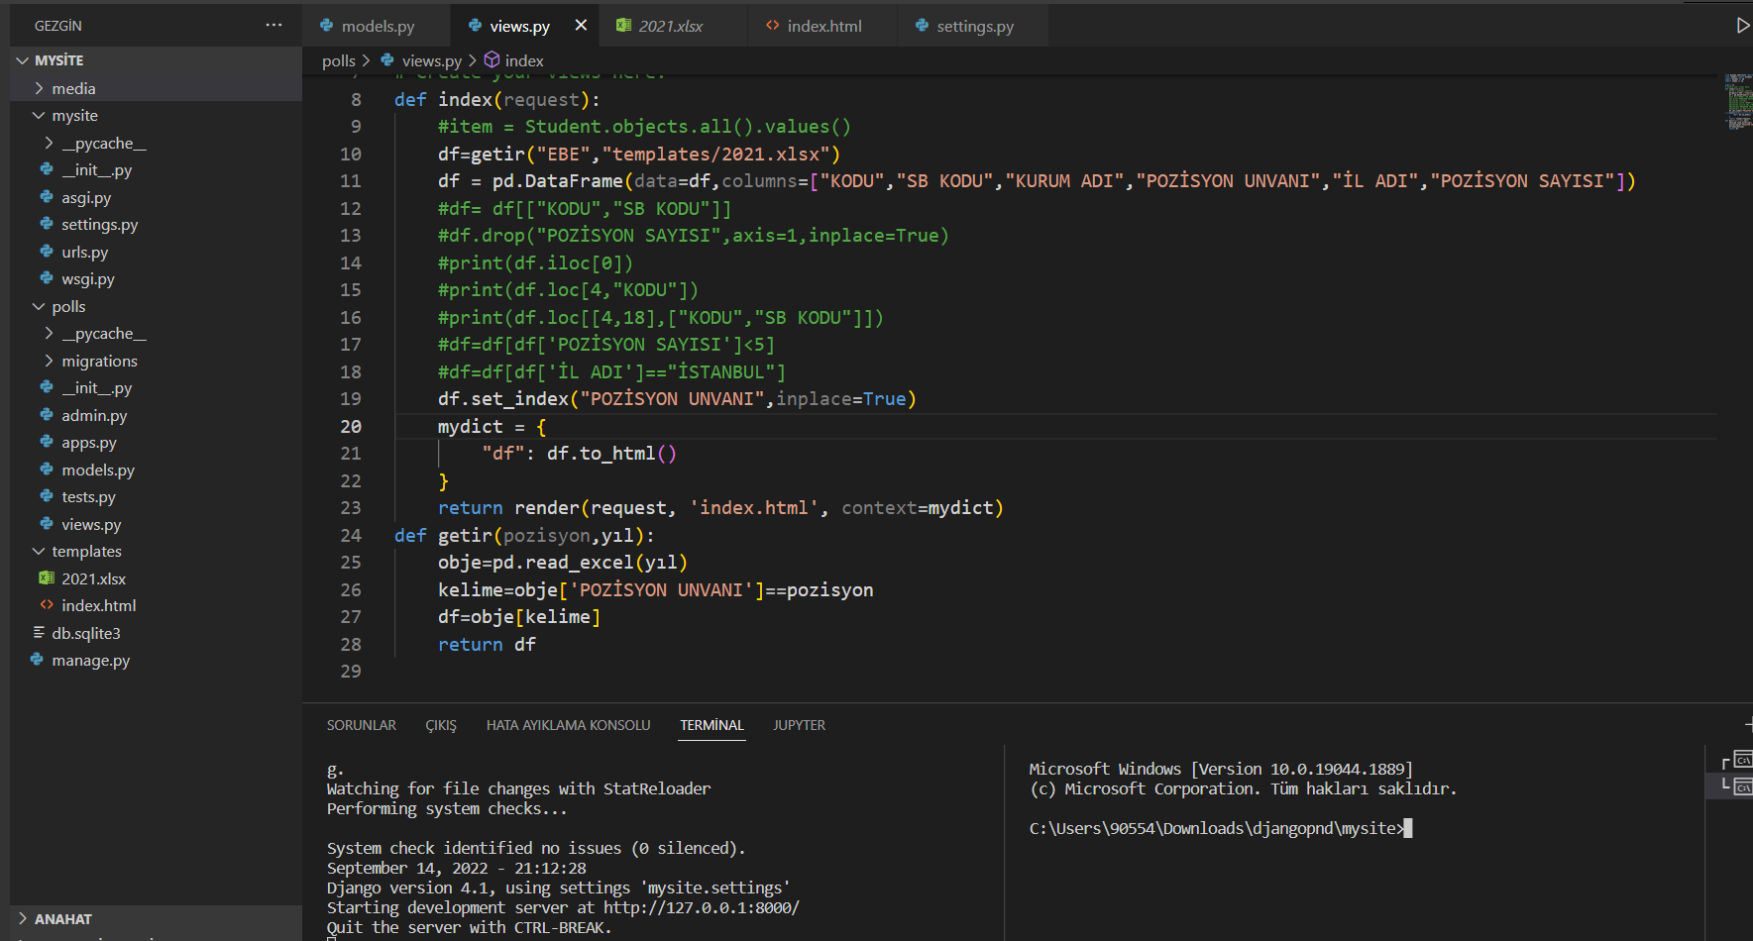Open __init__.py under polls folder
Screen dimensions: 1753x941
coord(96,387)
